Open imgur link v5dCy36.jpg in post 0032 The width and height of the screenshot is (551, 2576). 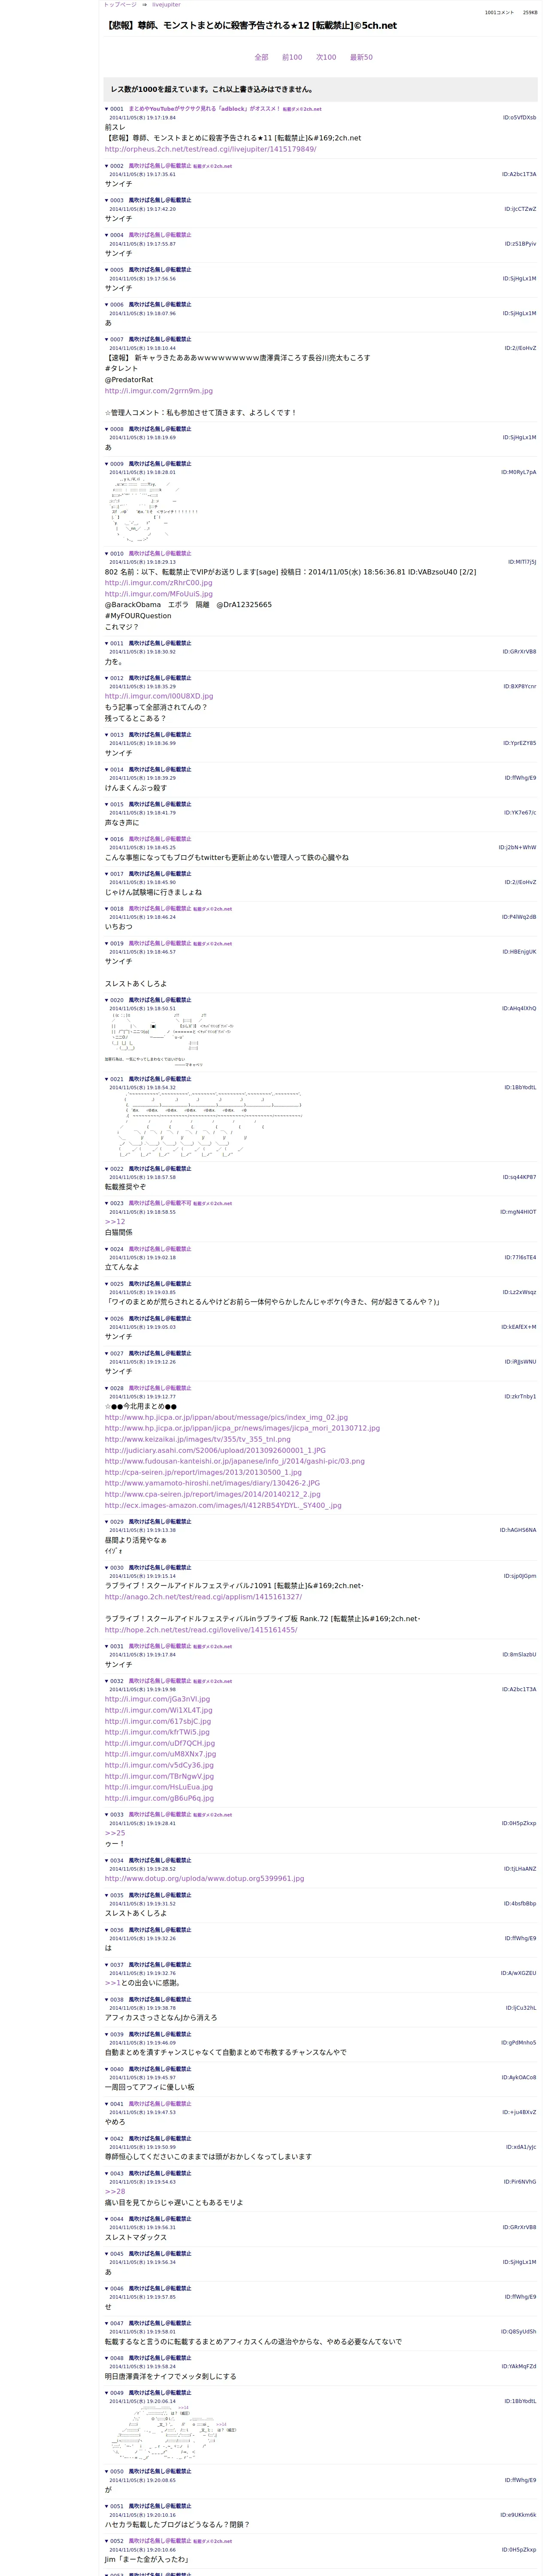(x=159, y=1765)
